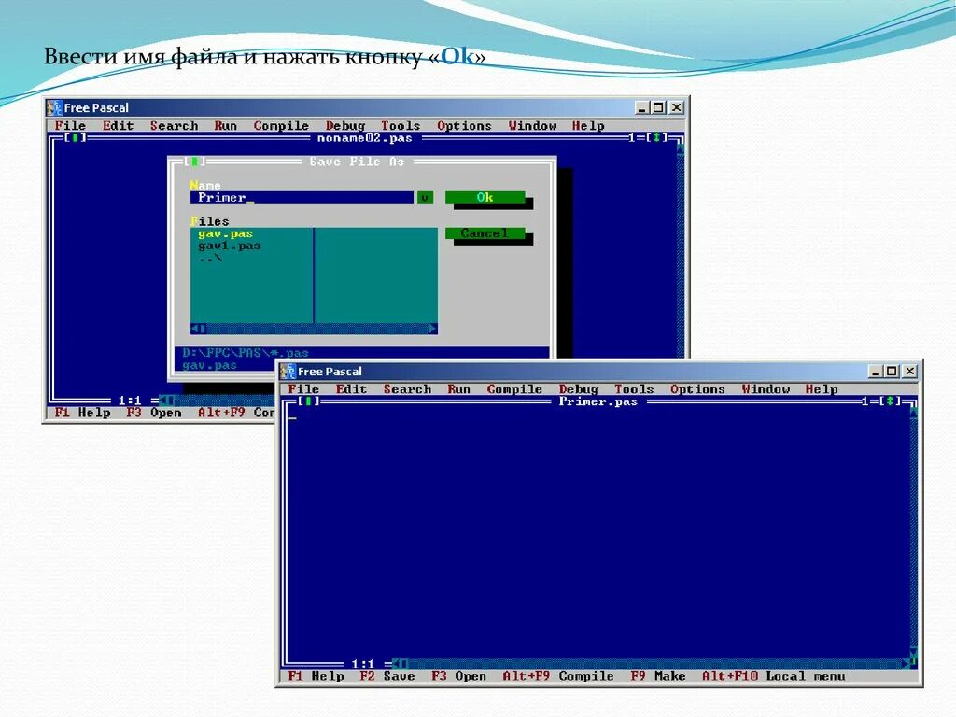Click right scroll arrow of Files list scrollbar
The width and height of the screenshot is (956, 717).
tap(433, 329)
